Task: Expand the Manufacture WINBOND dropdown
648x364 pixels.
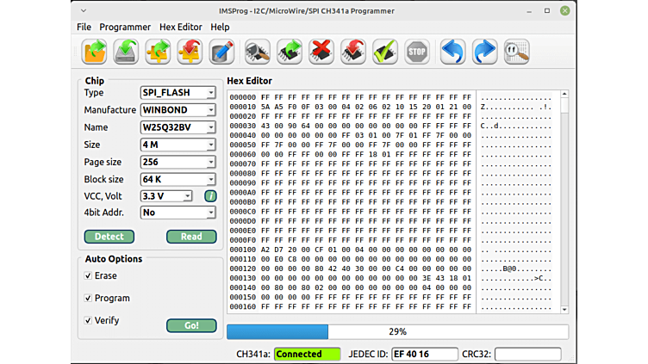Action: click(178, 110)
